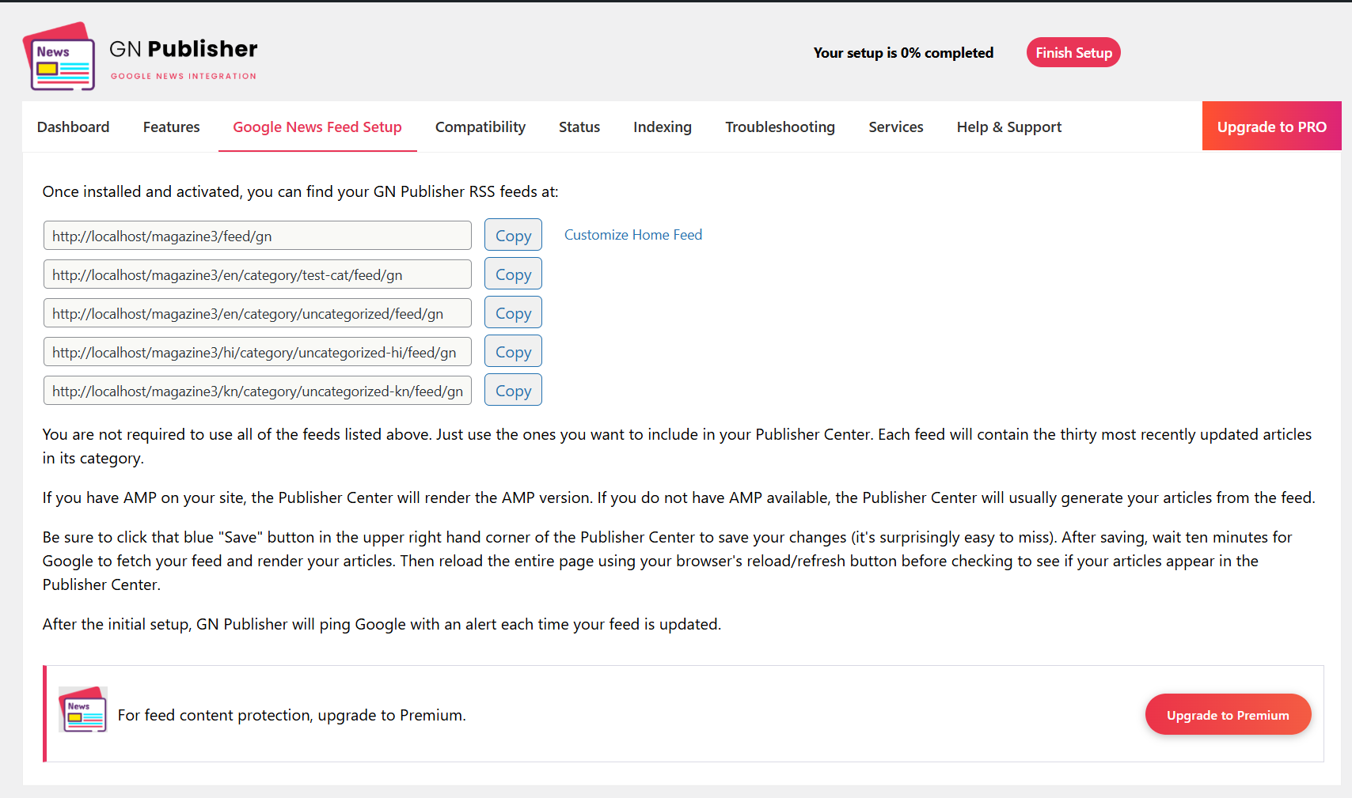Copy the test-cat category feed URL

pos(513,273)
